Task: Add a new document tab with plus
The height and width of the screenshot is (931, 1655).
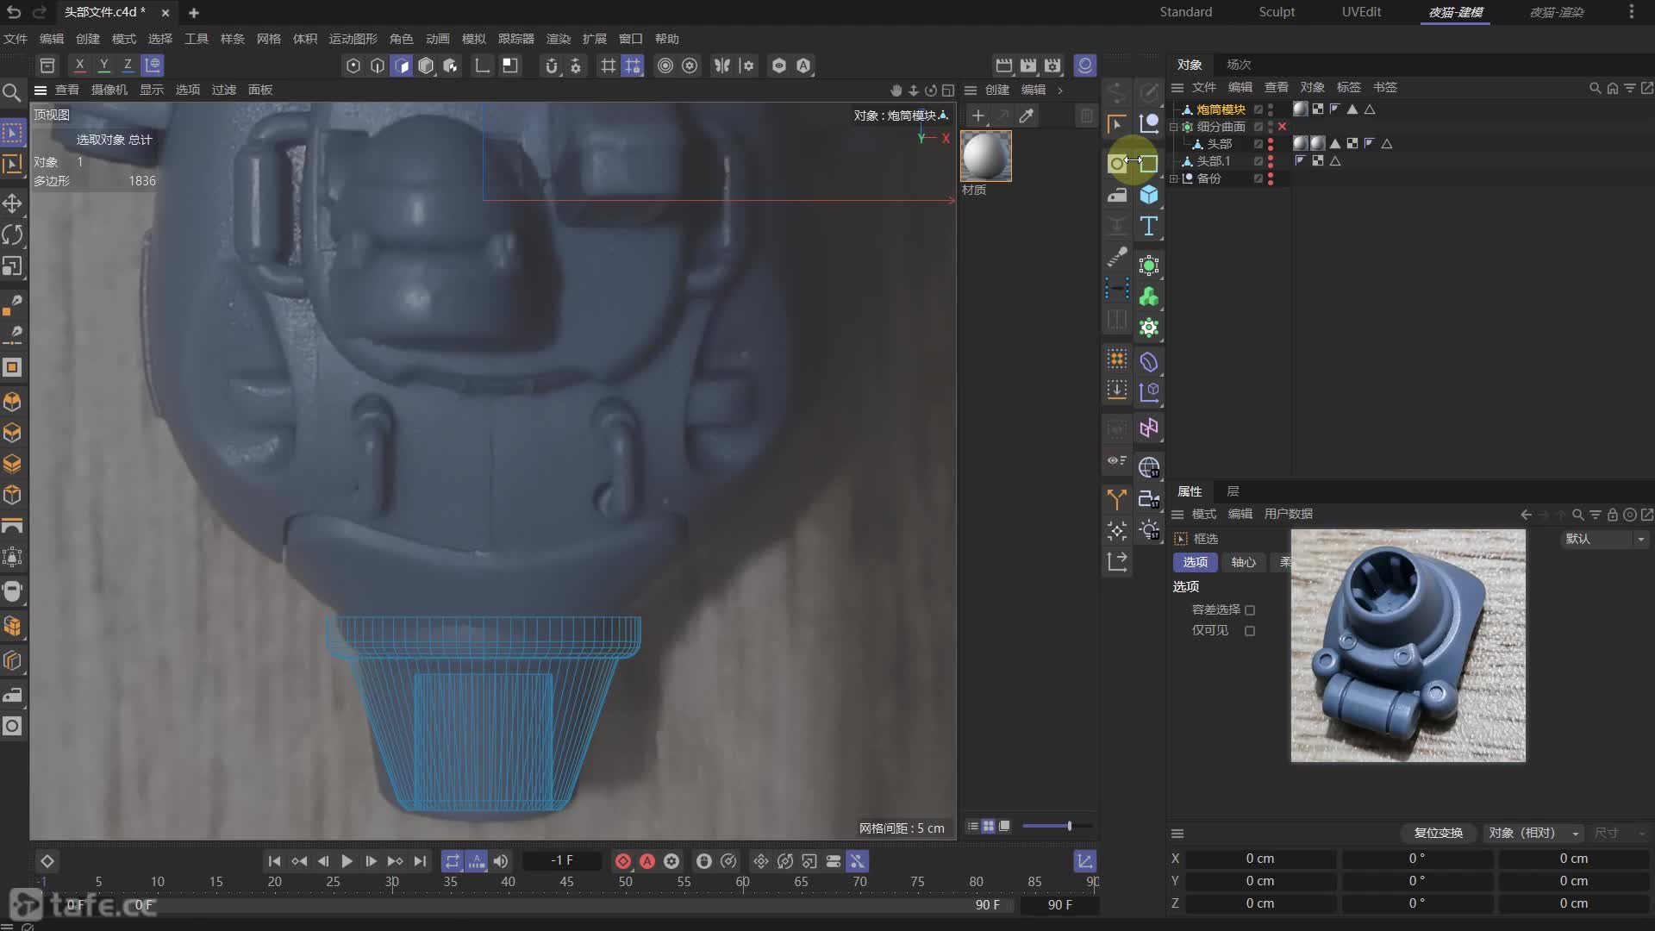Action: point(193,13)
